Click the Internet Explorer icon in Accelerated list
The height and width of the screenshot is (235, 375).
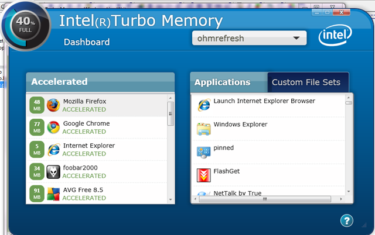click(x=53, y=150)
